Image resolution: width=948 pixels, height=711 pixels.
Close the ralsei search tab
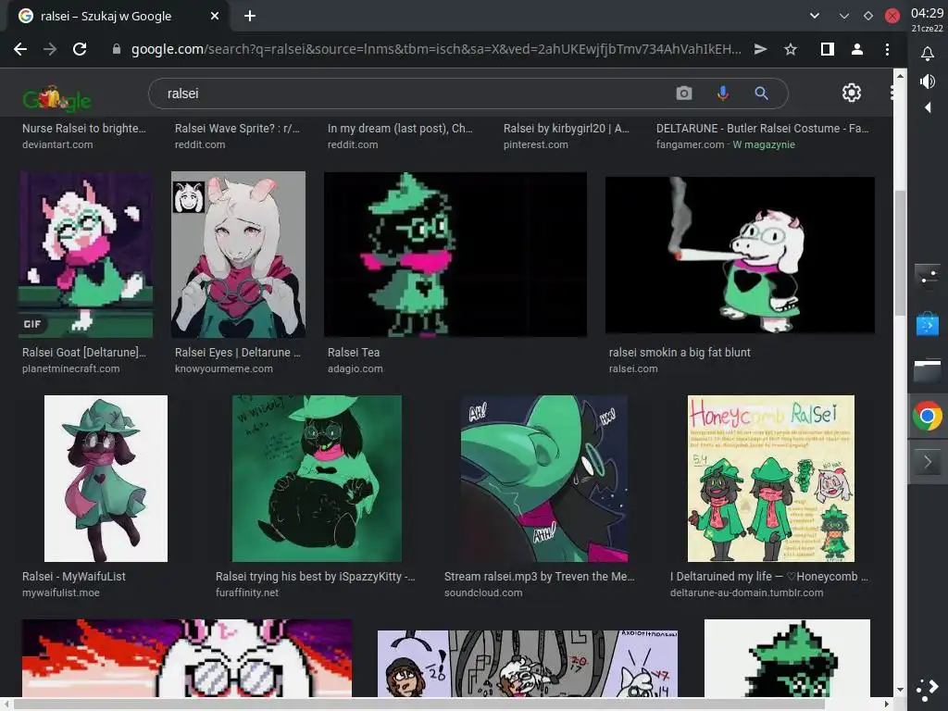(215, 17)
